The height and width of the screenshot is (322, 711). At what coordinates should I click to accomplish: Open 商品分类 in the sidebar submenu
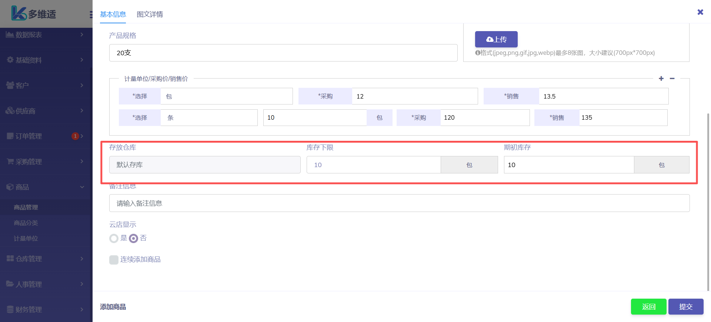[x=26, y=223]
